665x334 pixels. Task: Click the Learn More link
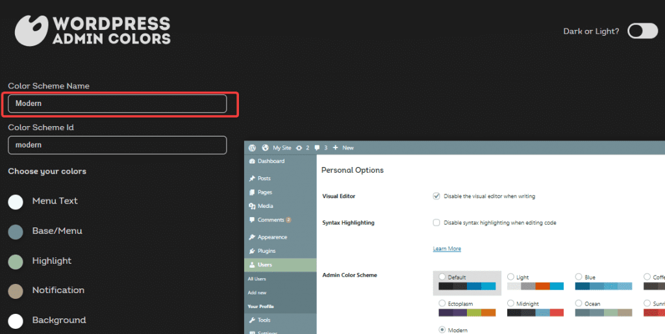(x=447, y=249)
